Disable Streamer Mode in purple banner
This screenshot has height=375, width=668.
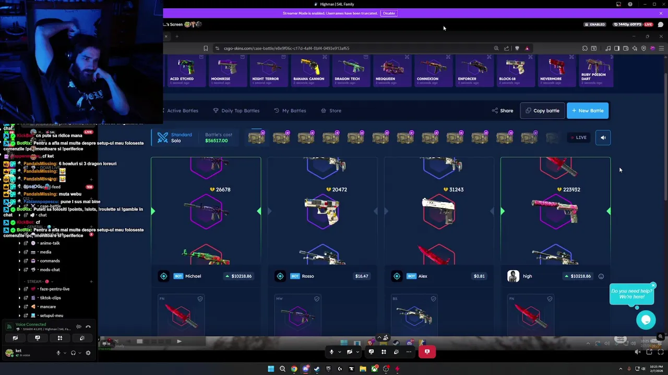[x=389, y=13]
